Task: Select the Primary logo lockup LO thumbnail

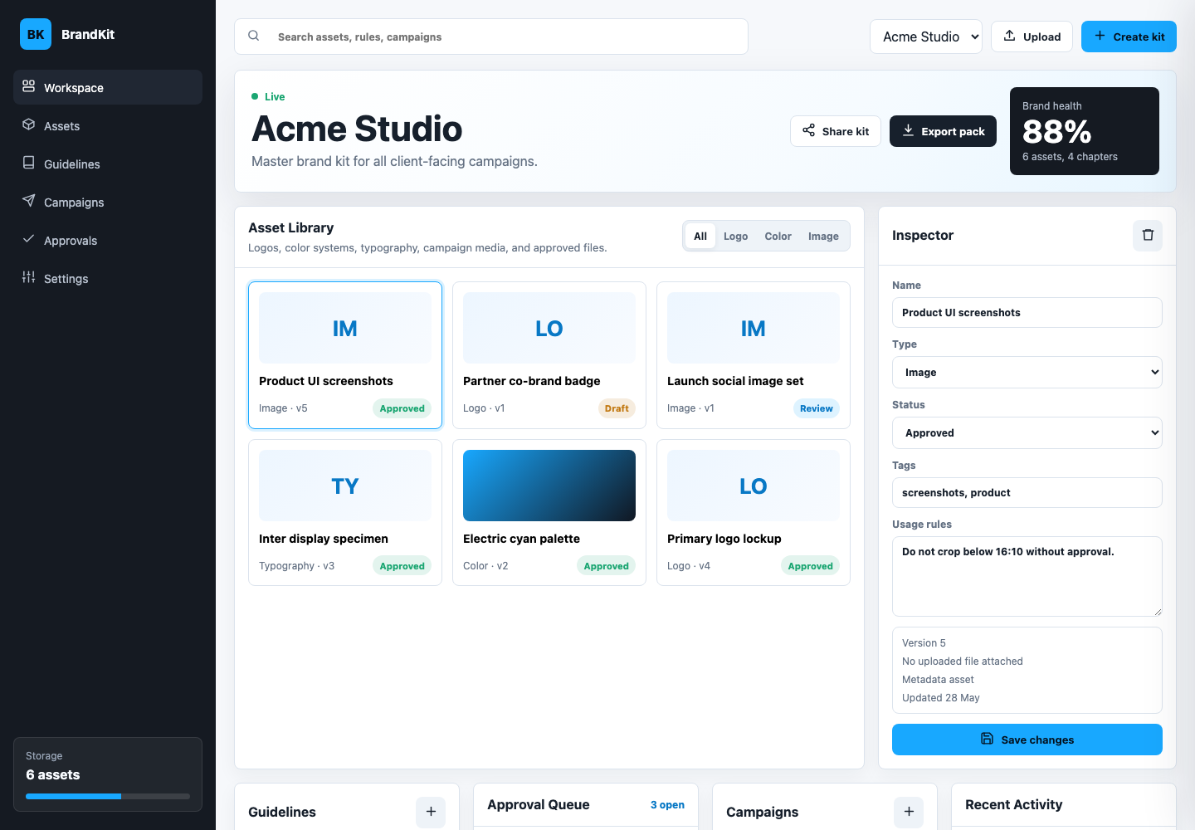Action: point(754,486)
